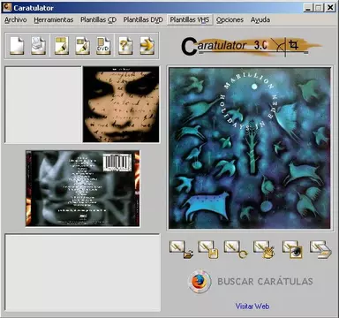Click the image preview eye icon
The image size is (339, 318).
(x=292, y=250)
